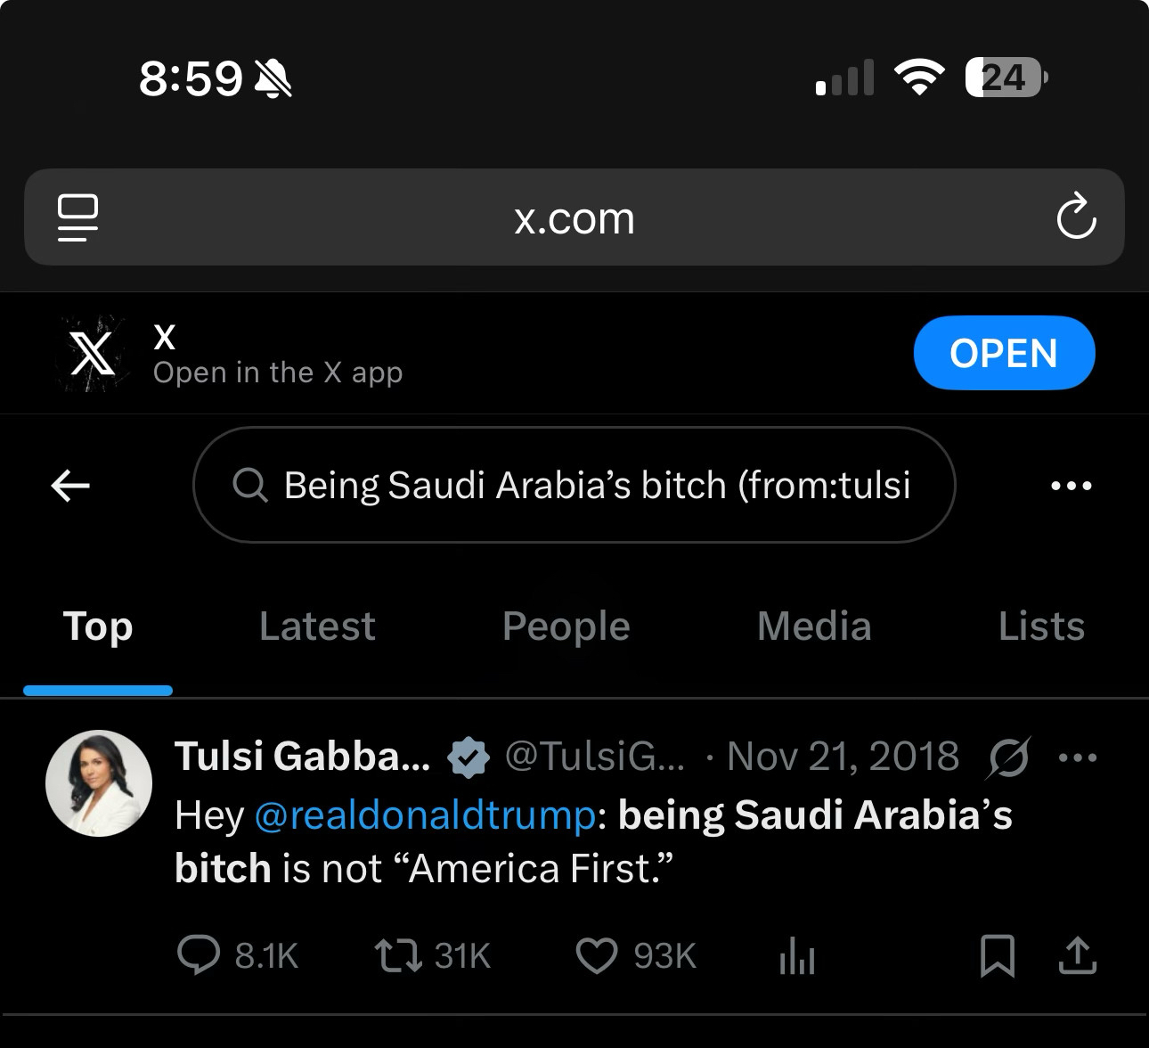Open the Grok slash-circle icon on the post
The height and width of the screenshot is (1048, 1149).
pyautogui.click(x=1009, y=757)
